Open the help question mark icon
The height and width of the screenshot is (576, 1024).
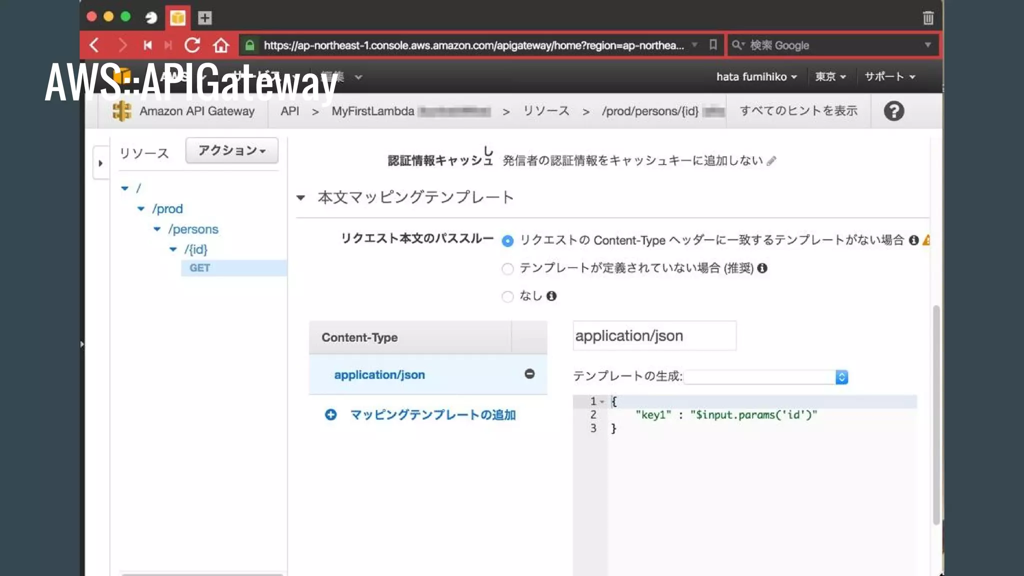pyautogui.click(x=893, y=111)
